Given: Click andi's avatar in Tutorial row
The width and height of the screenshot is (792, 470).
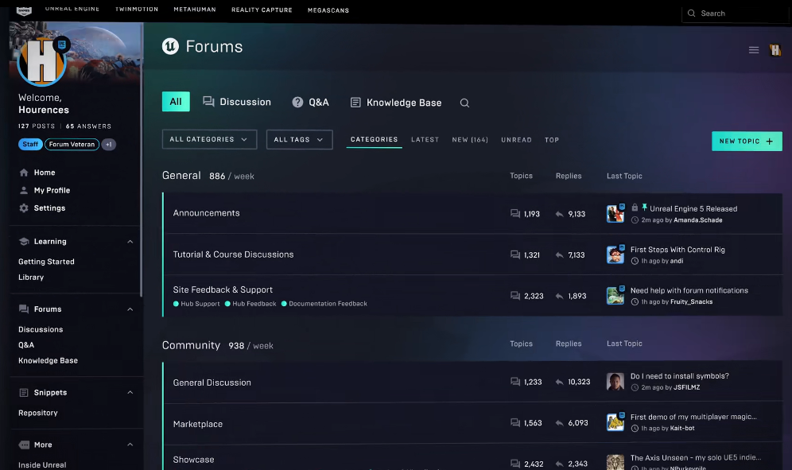Looking at the screenshot, I should pos(615,254).
